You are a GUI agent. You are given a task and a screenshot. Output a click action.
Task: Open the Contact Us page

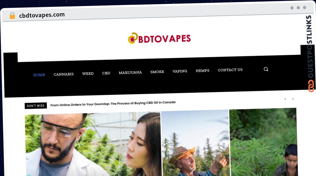(230, 70)
